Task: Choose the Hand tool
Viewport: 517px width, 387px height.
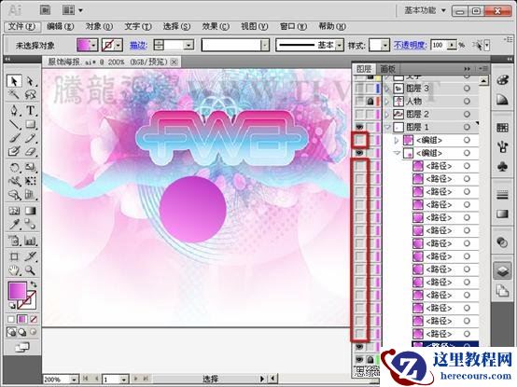Action: [14, 270]
